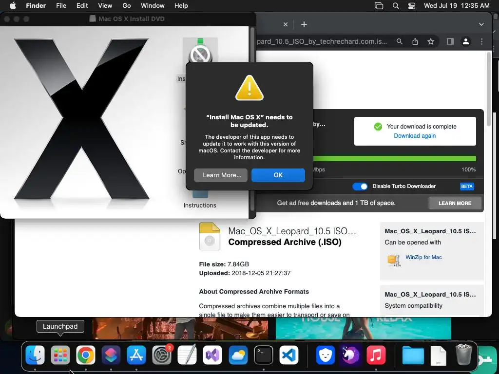Open Finder from the dock

pyautogui.click(x=35, y=355)
